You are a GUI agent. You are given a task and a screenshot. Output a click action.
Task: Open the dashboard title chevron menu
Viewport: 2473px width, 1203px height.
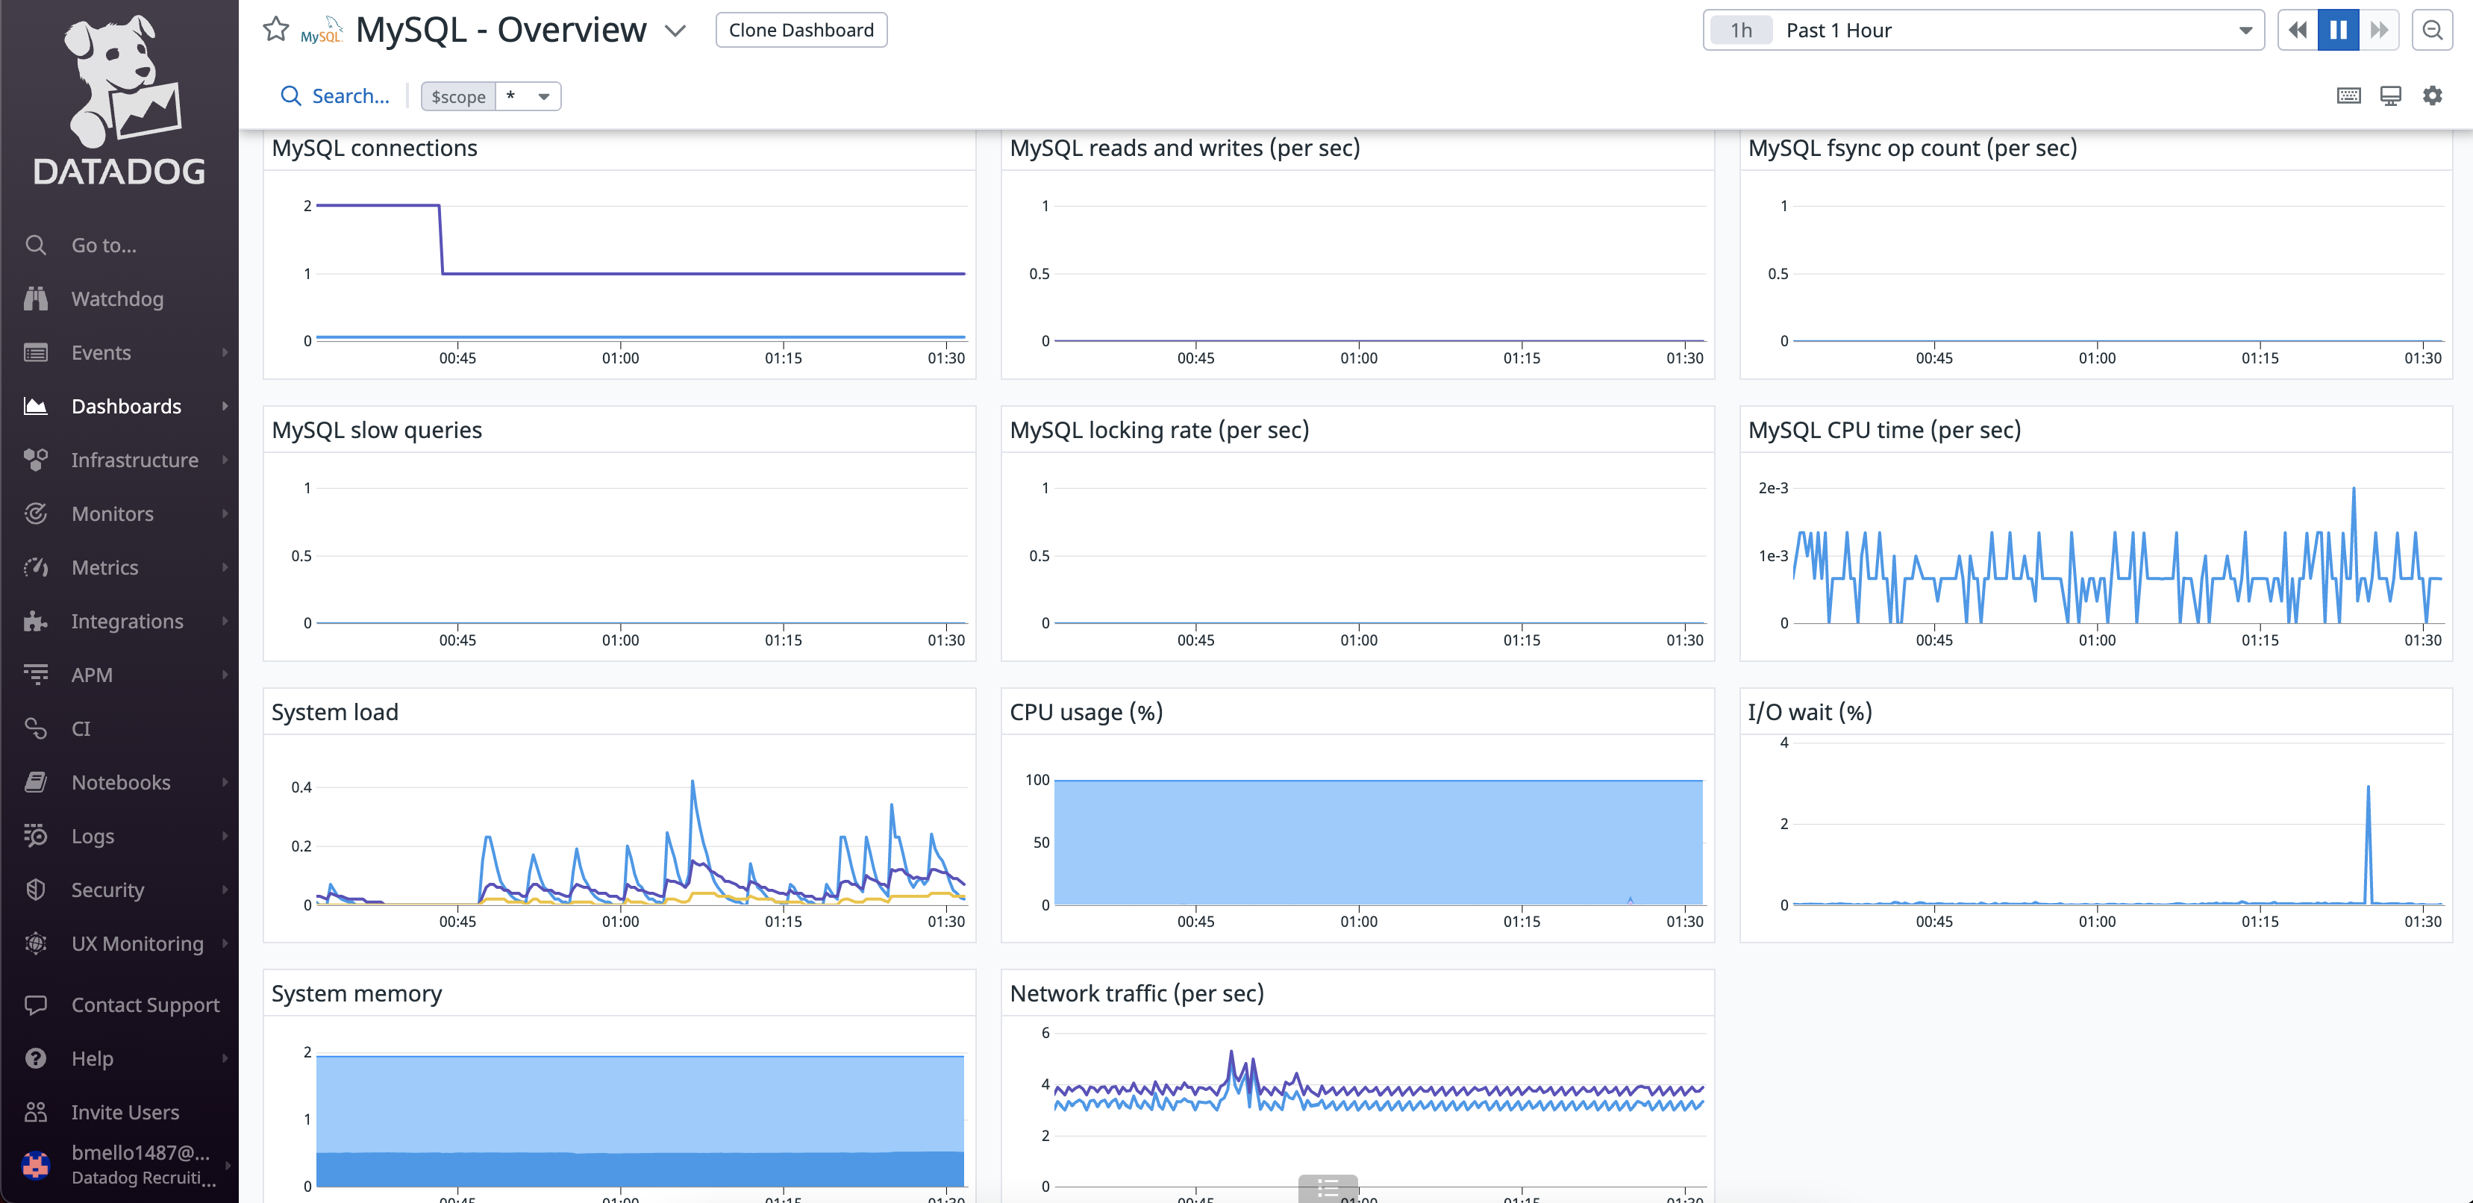click(675, 31)
